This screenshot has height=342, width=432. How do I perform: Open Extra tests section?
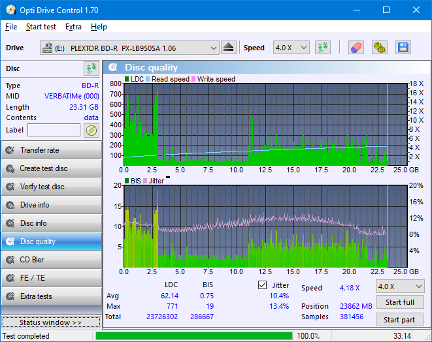coord(52,296)
